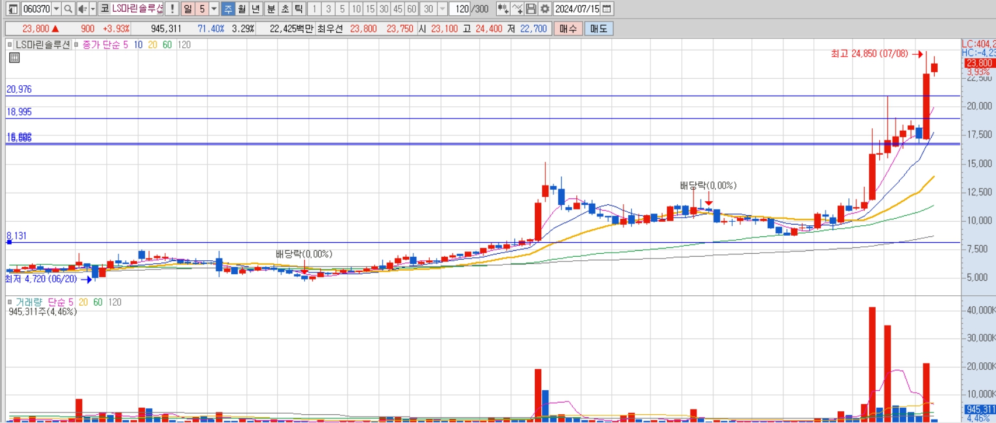The width and height of the screenshot is (996, 423).
Task: Open chart settings gear icon
Action: click(x=545, y=9)
